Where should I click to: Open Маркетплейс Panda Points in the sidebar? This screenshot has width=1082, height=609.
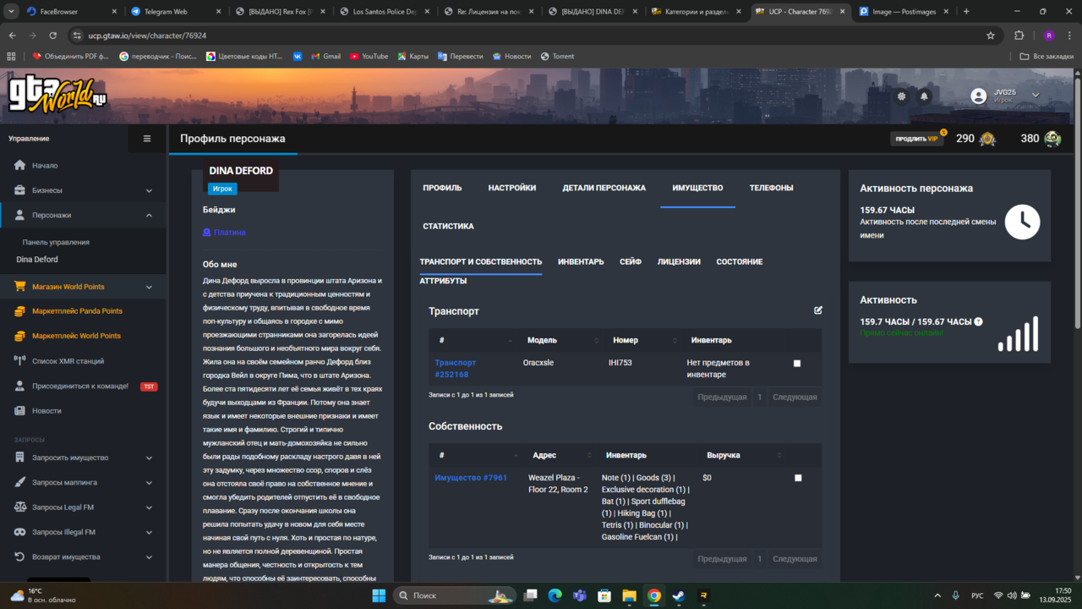77,311
